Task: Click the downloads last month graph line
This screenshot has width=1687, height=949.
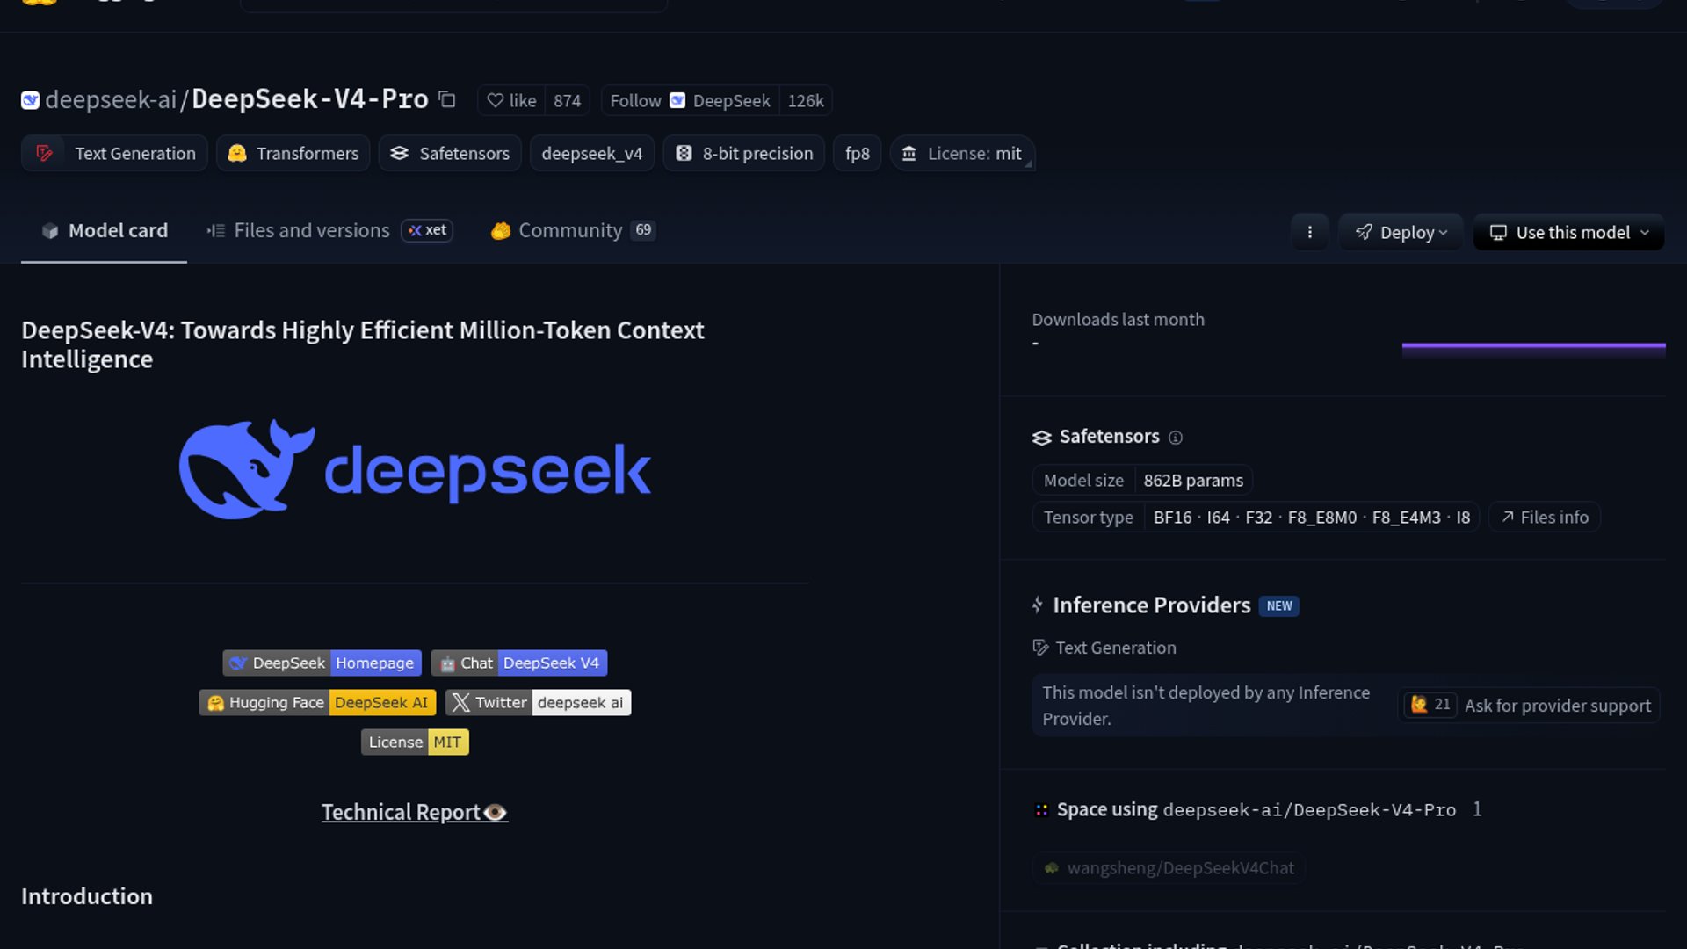Action: 1533,346
